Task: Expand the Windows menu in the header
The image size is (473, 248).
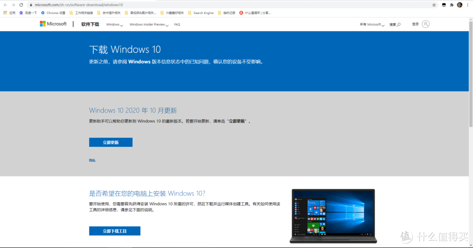Action: click(x=114, y=24)
